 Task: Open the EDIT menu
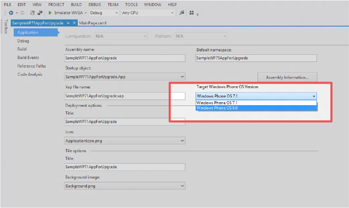pos(22,5)
